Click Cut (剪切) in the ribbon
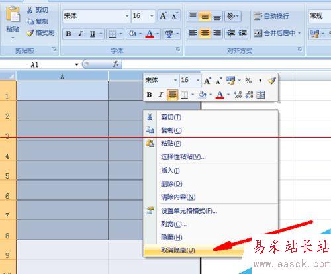This screenshot has height=274, width=331. 38,10
